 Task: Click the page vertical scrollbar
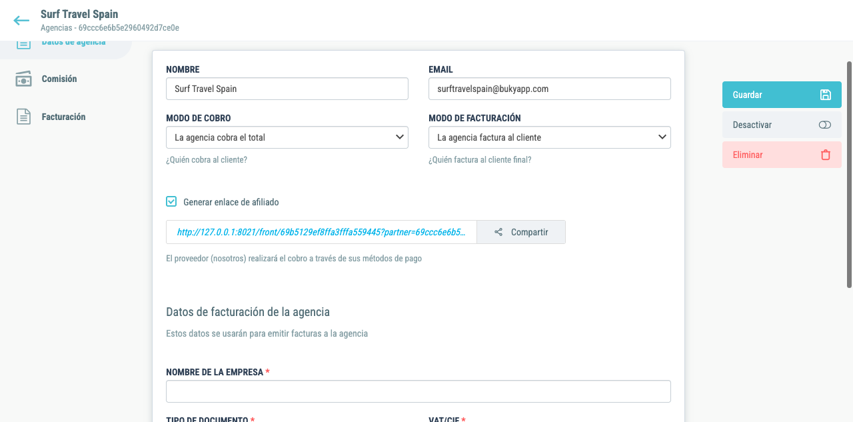(849, 175)
